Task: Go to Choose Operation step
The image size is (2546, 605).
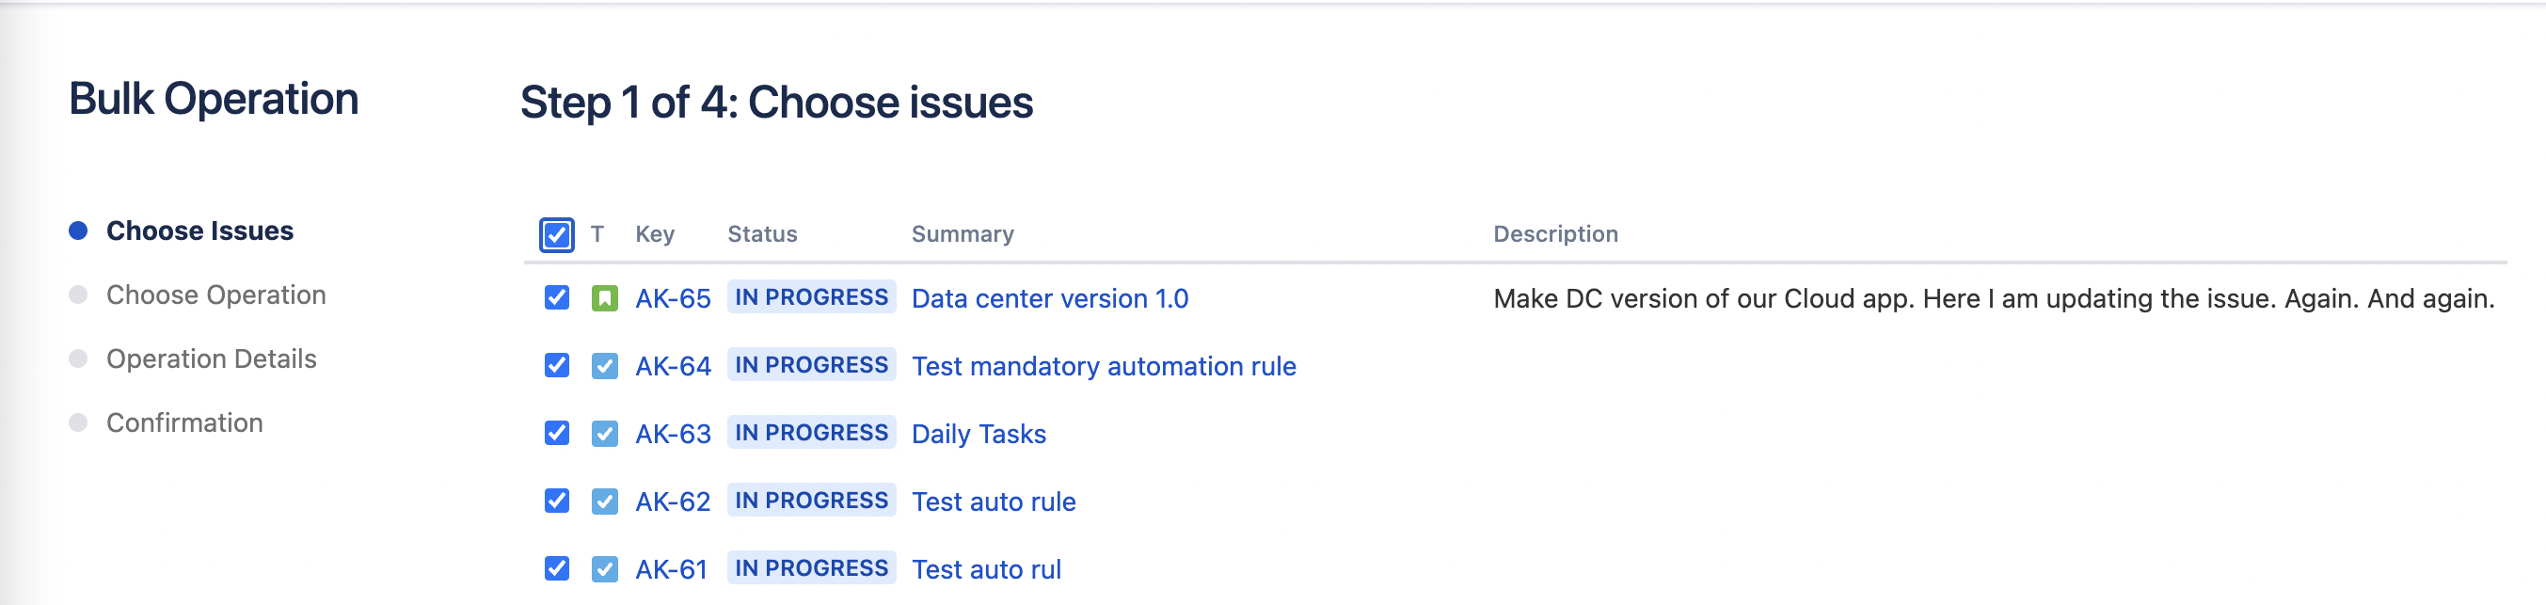Action: (x=215, y=295)
